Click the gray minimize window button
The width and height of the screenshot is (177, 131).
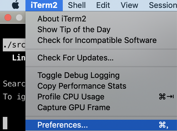(x=19, y=18)
